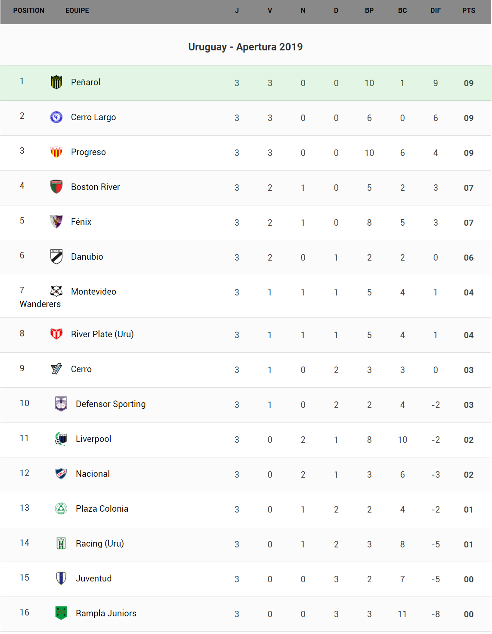Click the PTS column header
Viewport: 492px width, 634px height.
pos(468,11)
